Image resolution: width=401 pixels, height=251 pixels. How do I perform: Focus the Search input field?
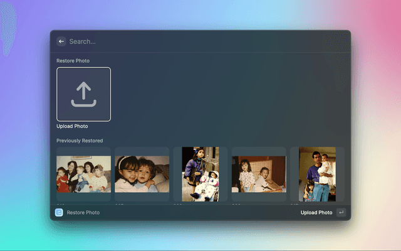(x=188, y=41)
